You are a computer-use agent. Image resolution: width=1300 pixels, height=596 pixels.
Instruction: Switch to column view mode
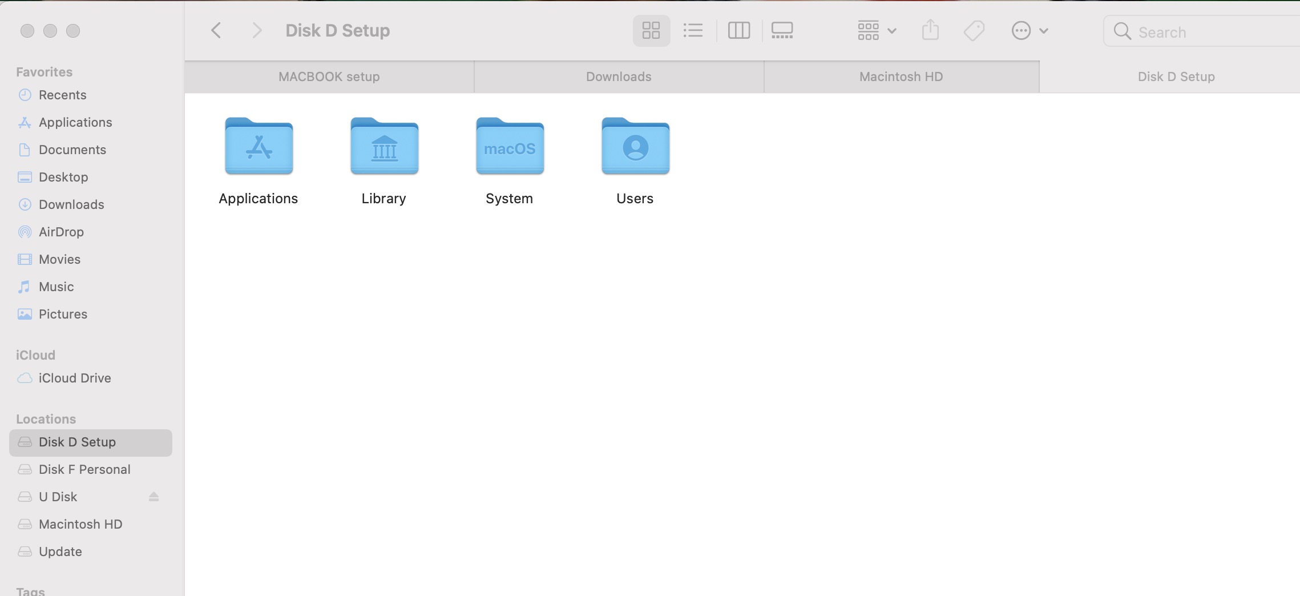(738, 30)
